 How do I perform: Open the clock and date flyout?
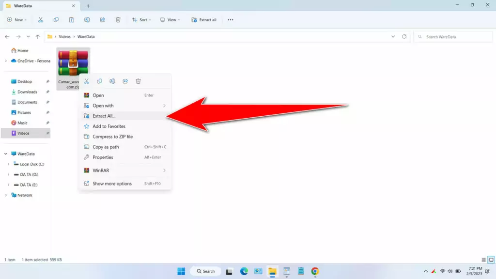click(475, 271)
